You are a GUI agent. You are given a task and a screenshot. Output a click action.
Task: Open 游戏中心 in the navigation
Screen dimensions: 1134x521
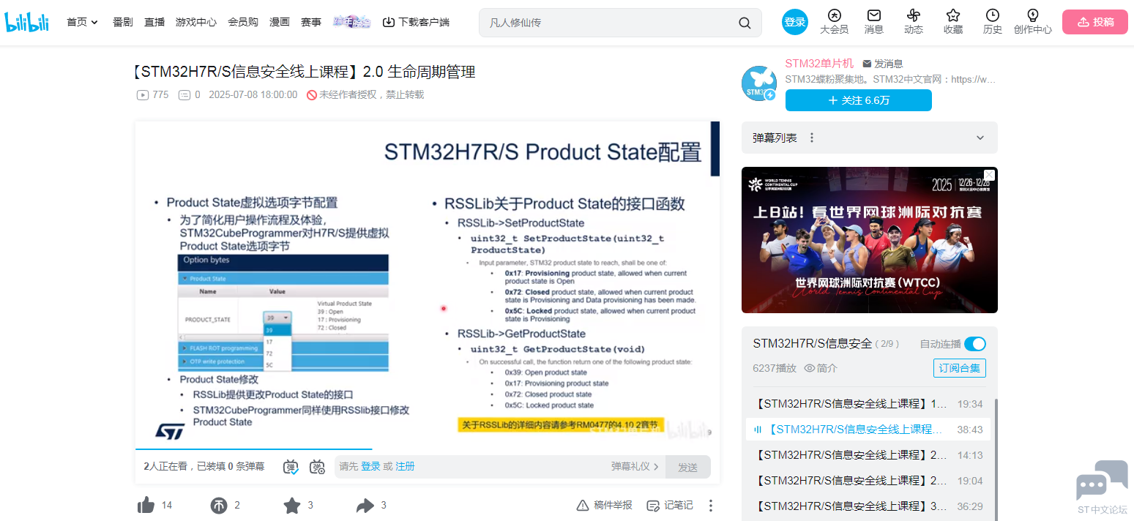point(196,22)
